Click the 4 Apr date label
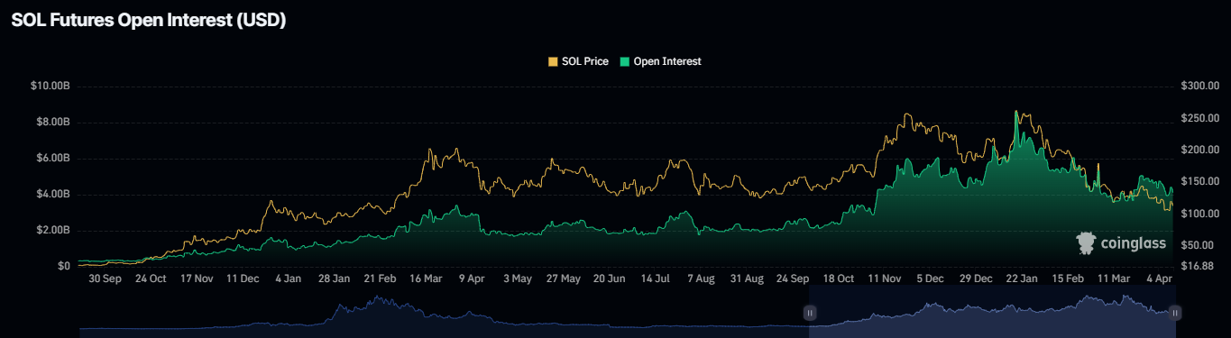The image size is (1231, 338). [x=1160, y=279]
